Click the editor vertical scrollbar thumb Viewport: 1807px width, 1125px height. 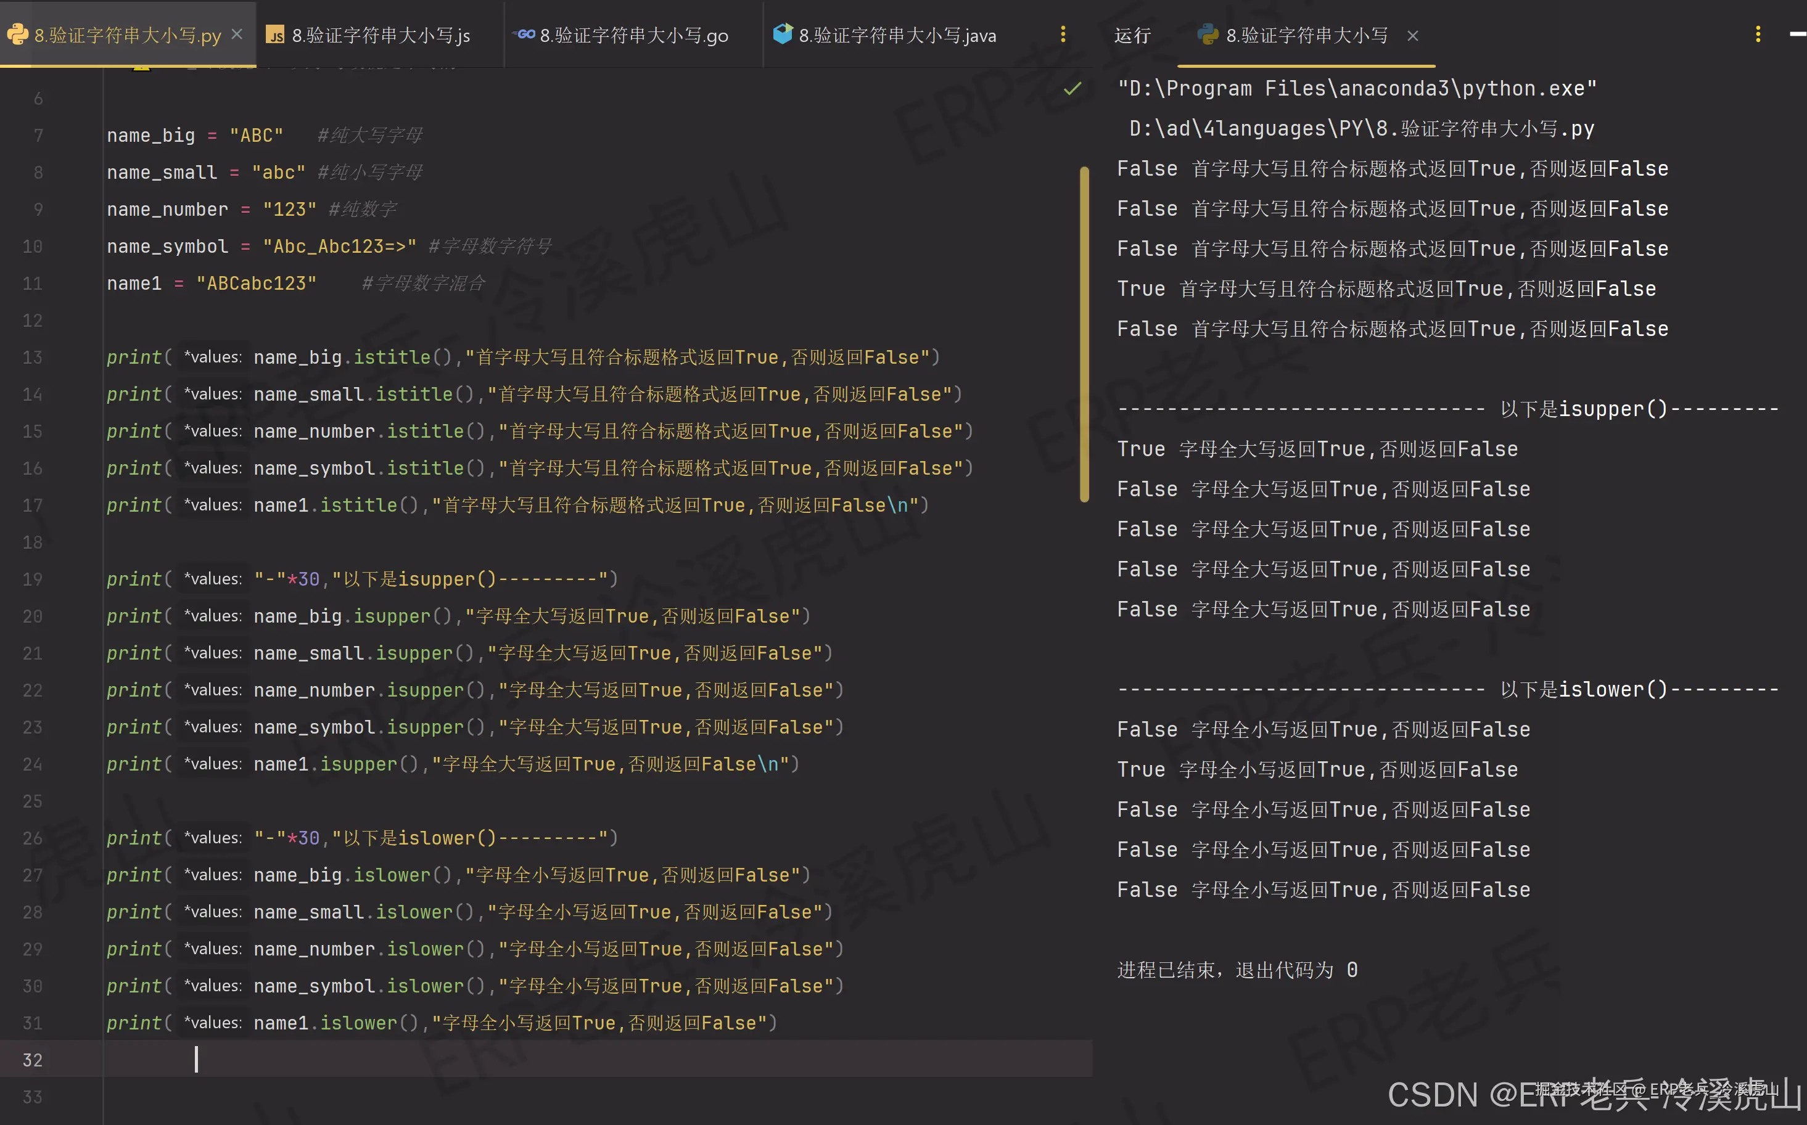(x=1084, y=333)
